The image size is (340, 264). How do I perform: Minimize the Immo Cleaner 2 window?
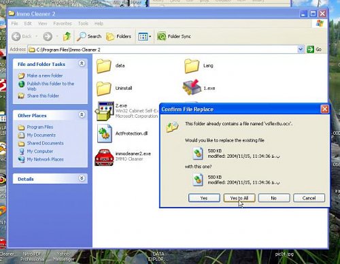pos(303,14)
